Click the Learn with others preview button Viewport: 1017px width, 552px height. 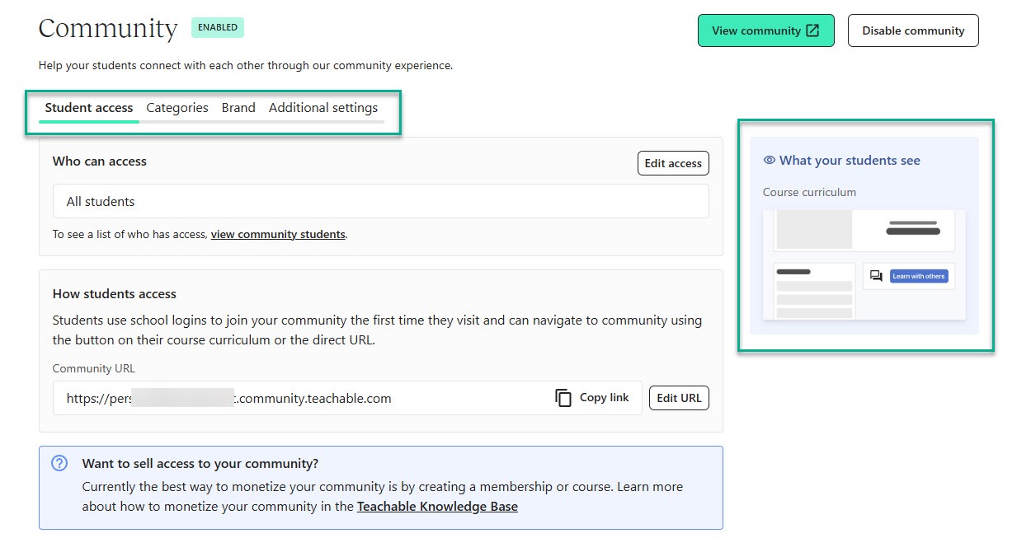919,276
